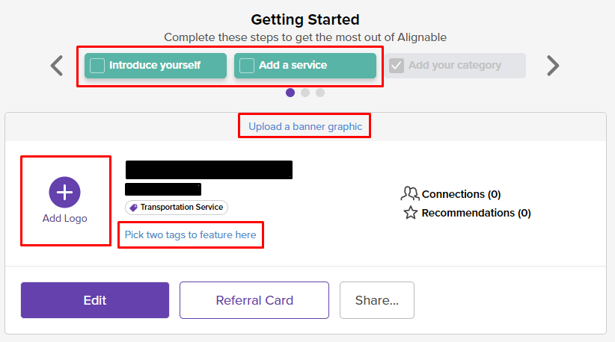The height and width of the screenshot is (342, 615).
Task: Select the first purple carousel dot
Action: pos(290,93)
